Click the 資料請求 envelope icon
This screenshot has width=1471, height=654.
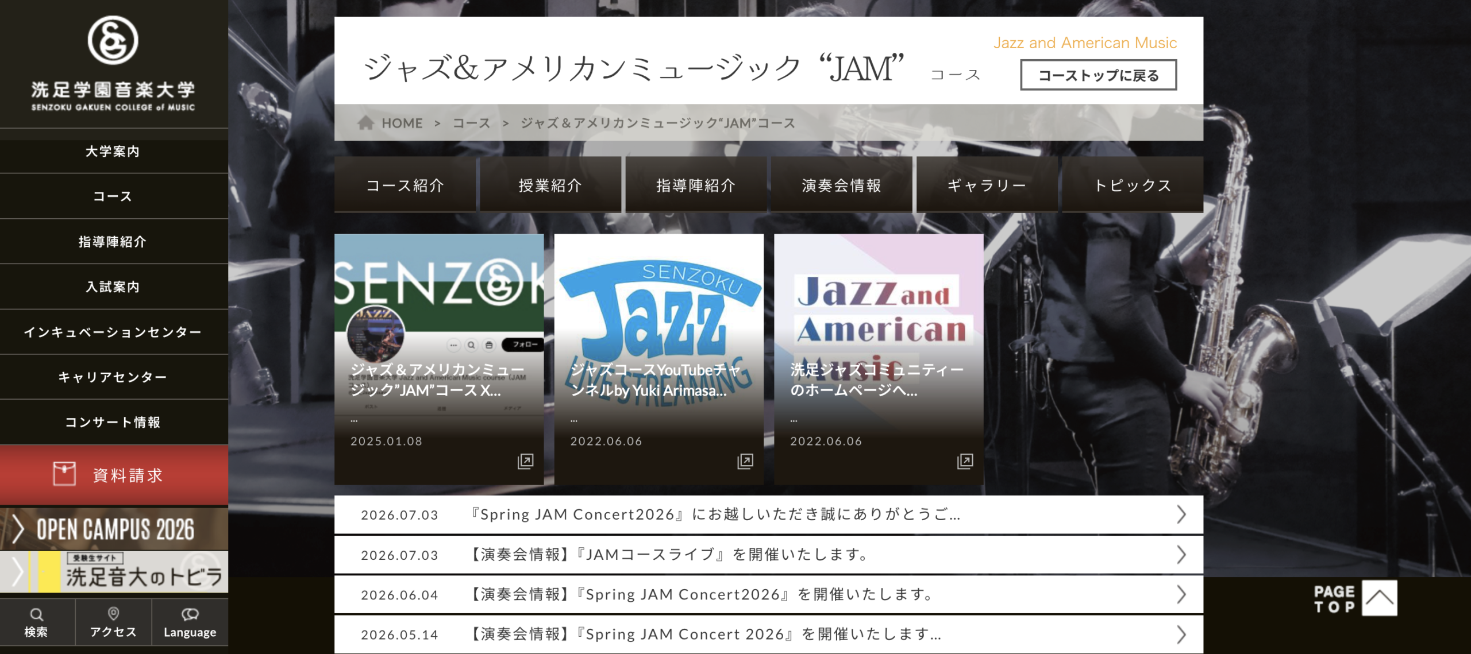point(64,474)
